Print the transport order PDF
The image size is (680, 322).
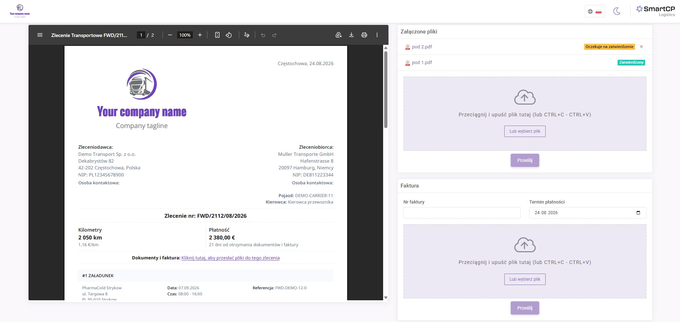click(364, 35)
